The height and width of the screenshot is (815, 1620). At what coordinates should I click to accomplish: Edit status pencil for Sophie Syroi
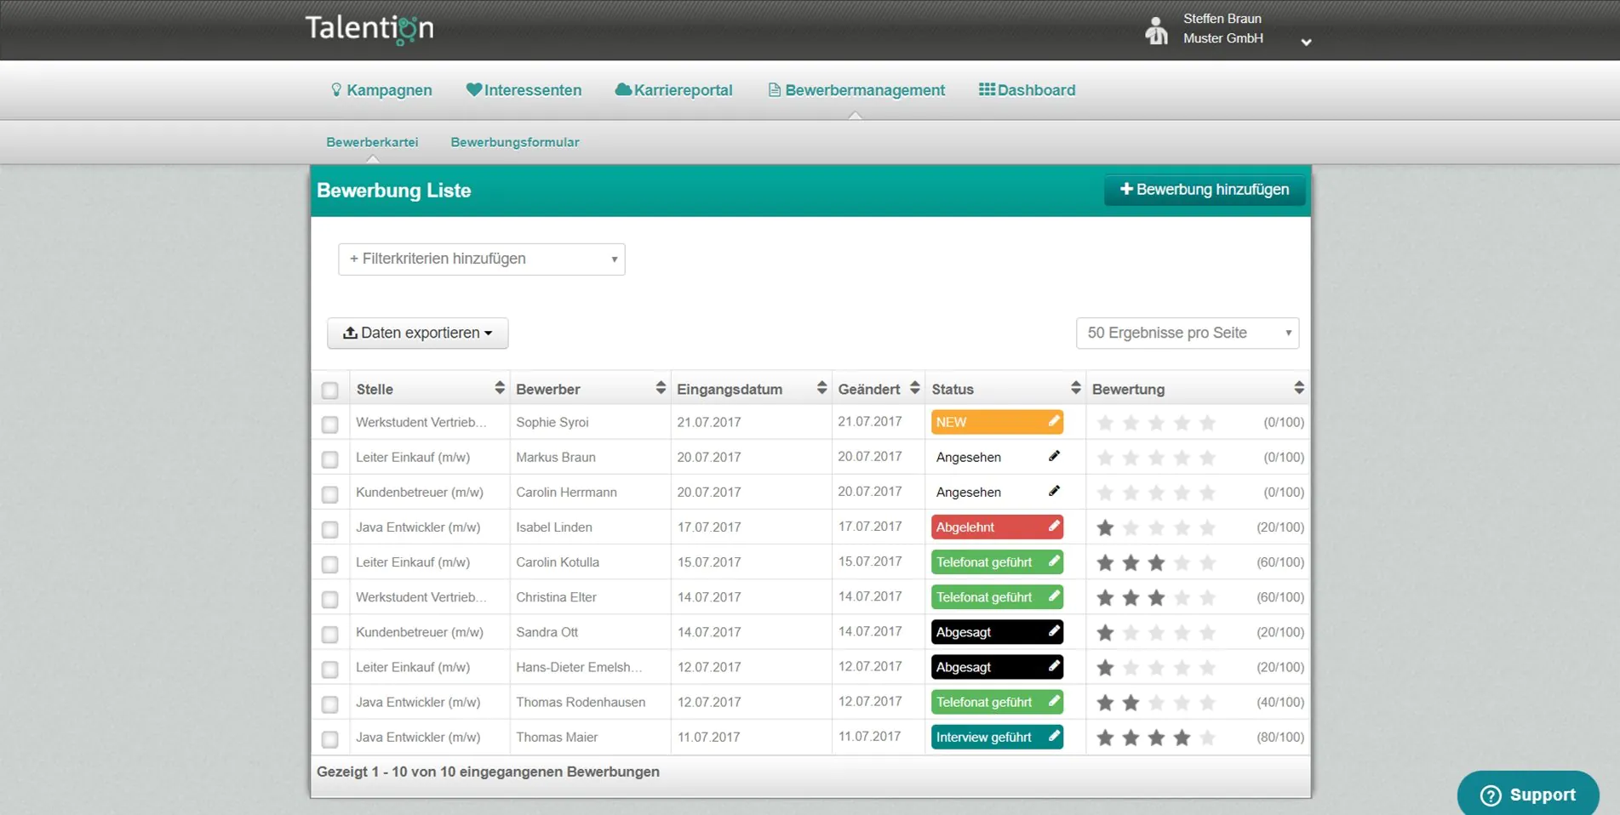[x=1054, y=421]
